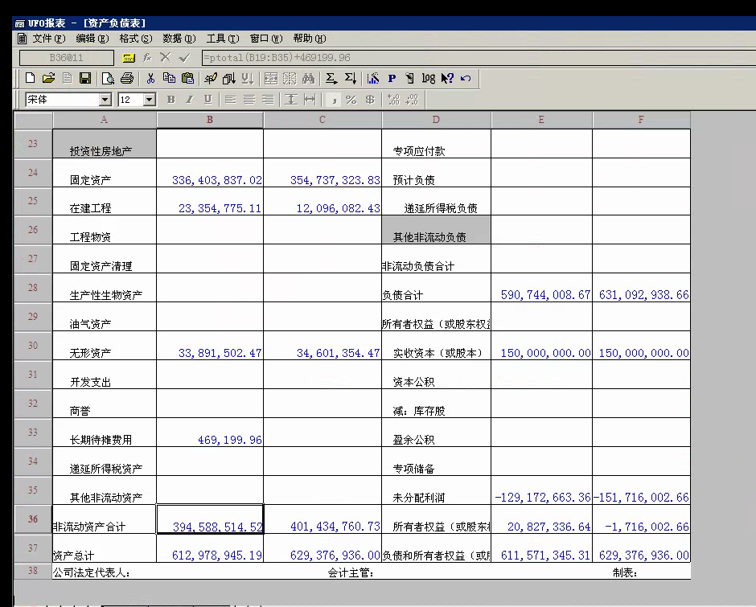Viewport: 756px width, 607px height.
Task: Open the 文件 menu
Action: [x=49, y=39]
